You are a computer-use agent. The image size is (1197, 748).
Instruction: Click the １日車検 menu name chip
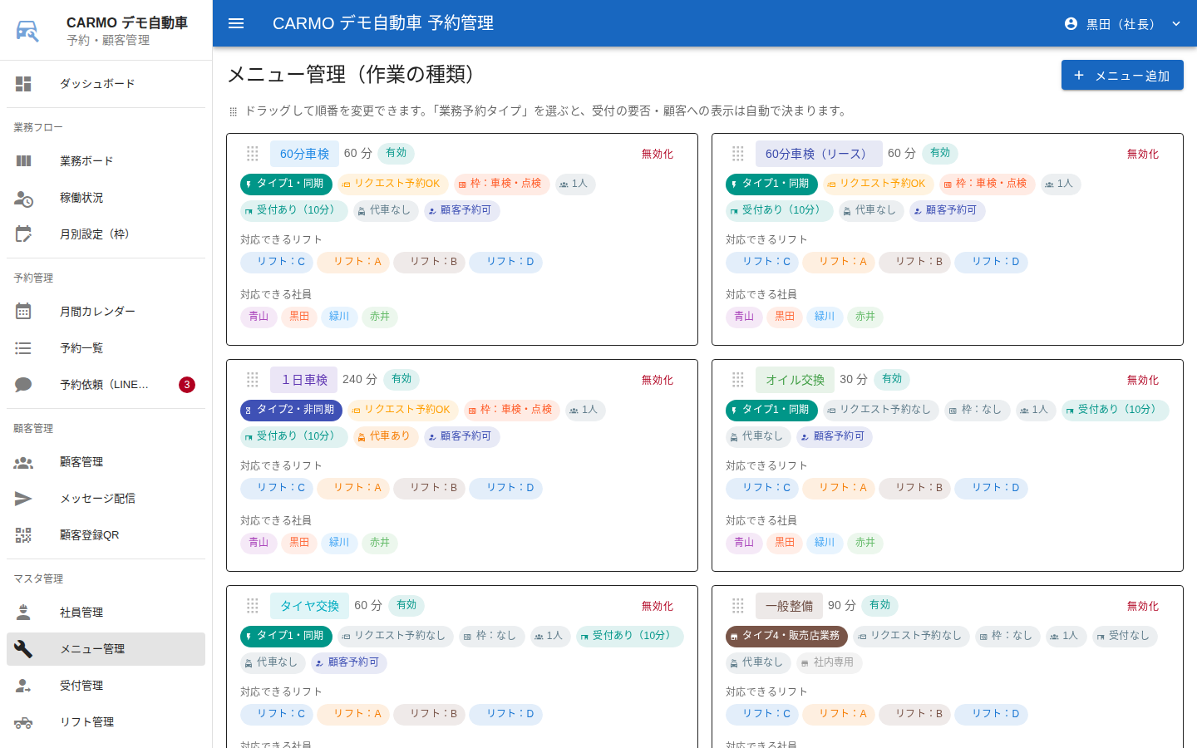[304, 380]
